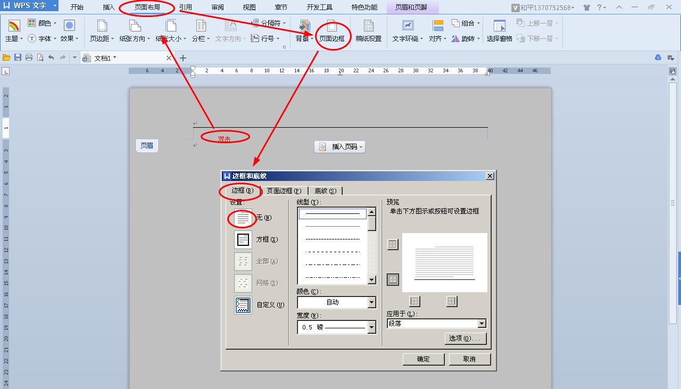
Task: Select the 自定义 custom border setting
Action: coord(243,305)
